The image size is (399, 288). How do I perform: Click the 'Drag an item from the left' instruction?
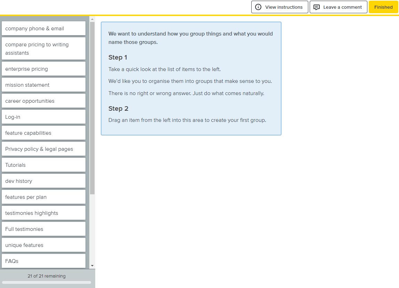pyautogui.click(x=187, y=120)
